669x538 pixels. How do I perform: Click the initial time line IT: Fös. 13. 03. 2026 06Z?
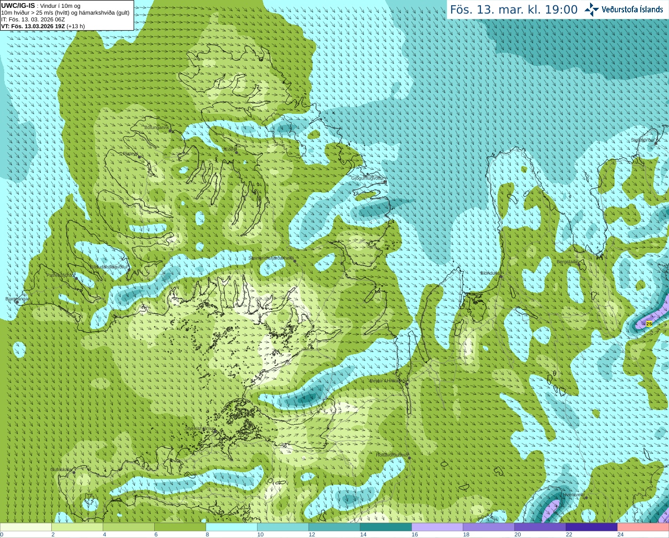[33, 19]
